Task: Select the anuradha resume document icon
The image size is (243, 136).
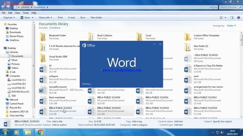Action: coord(43,90)
